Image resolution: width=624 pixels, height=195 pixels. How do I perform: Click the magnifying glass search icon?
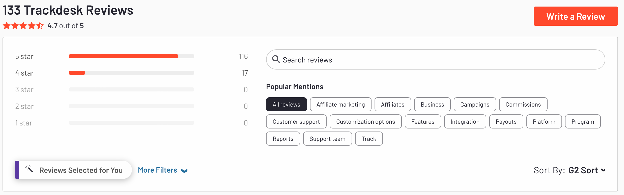(276, 59)
